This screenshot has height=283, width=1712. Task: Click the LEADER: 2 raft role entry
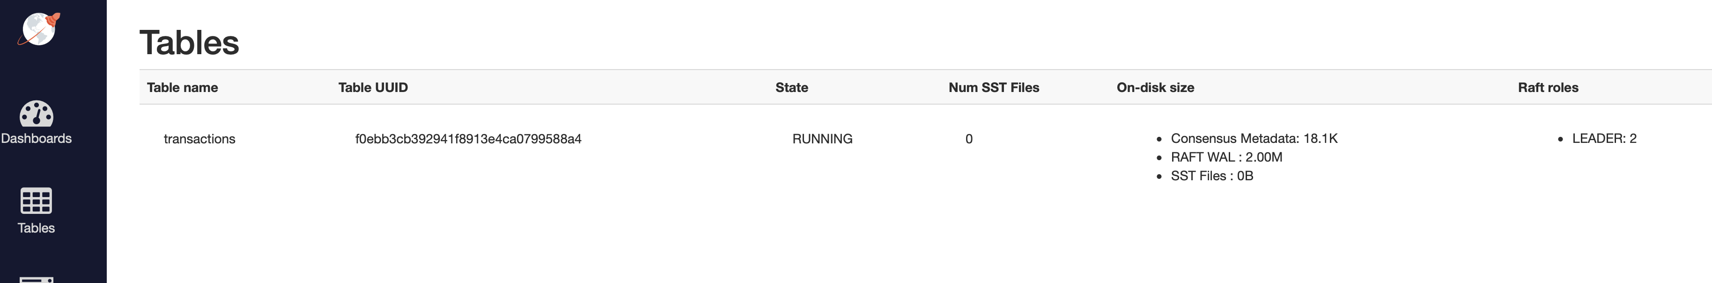(x=1604, y=139)
